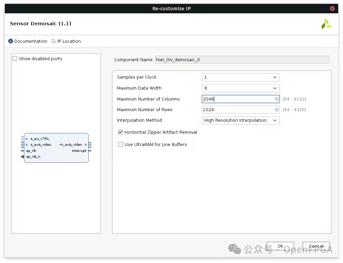The width and height of the screenshot is (343, 263).
Task: Click the Documentation info icon
Action: (11, 41)
